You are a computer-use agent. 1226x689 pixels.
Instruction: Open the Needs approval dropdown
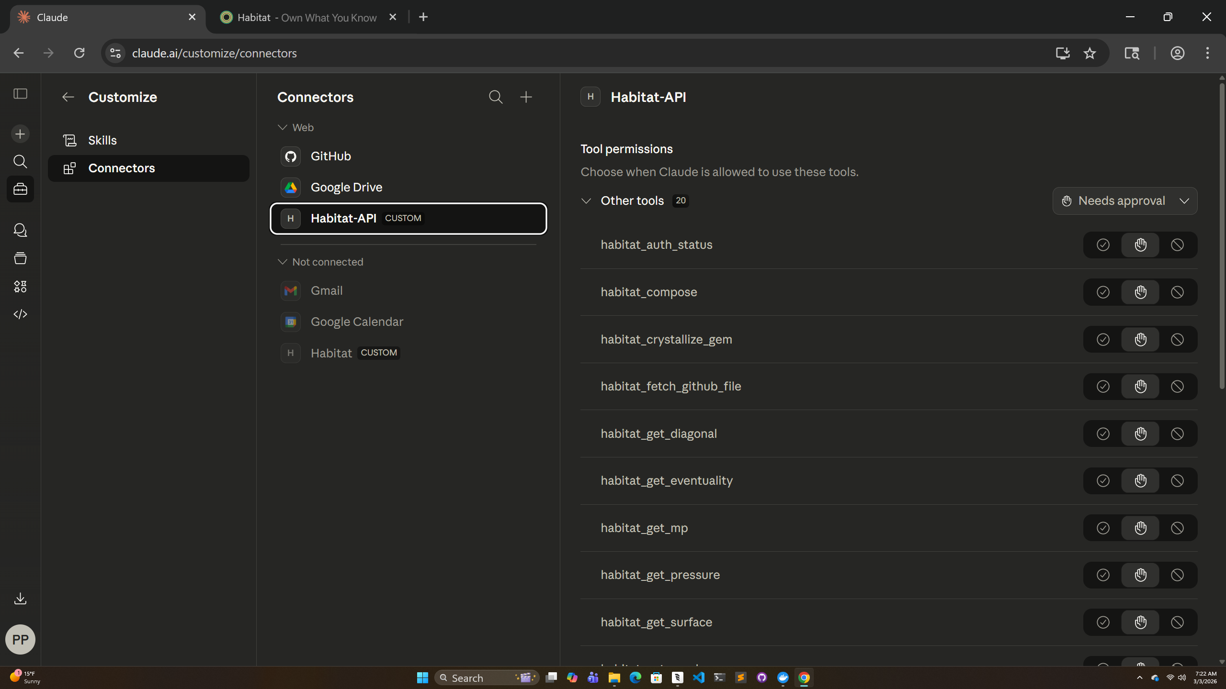(1124, 201)
